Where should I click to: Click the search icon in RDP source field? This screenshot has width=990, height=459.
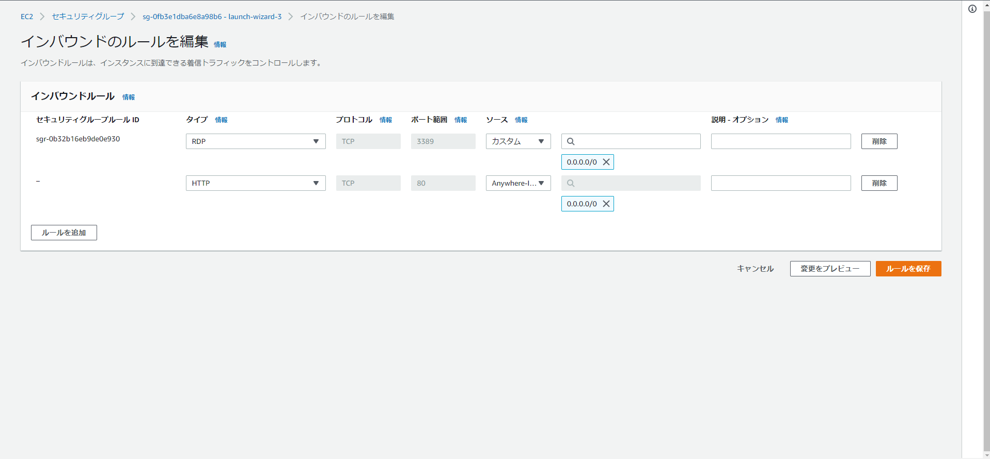coord(571,141)
